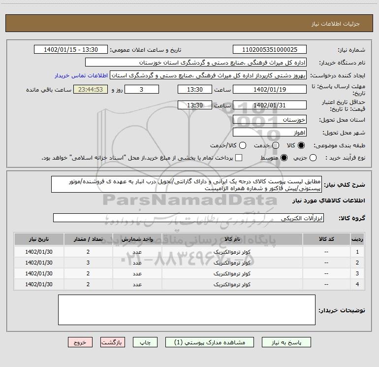Click the واحد شمارش column header
Image resolution: width=379 pixels, height=367 pixels.
[137, 239]
